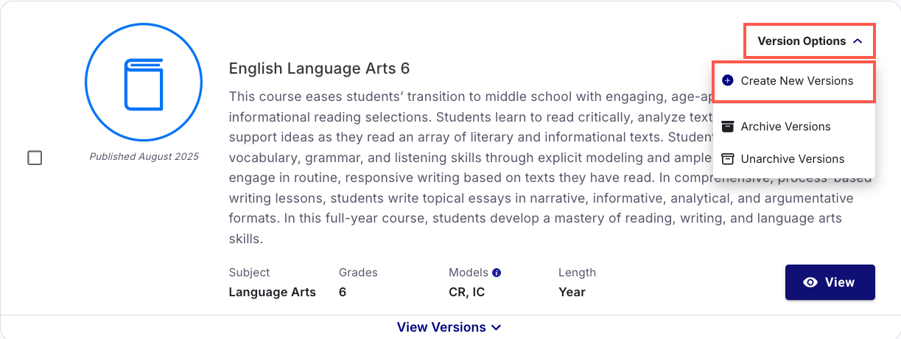Expand the View Versions section
Viewport: 901px width, 339px height.
point(449,327)
